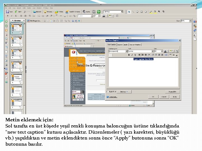
Task: Click the zoom area magnifier icon in left toolbar
Action: (6, 39)
